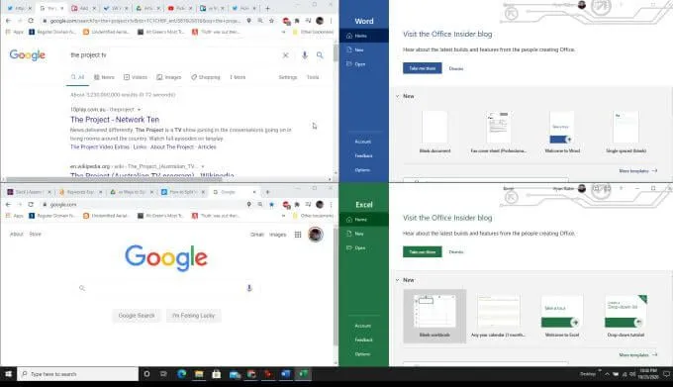Click empty Google search field in bottom window
This screenshot has width=673, height=387.
pos(165,288)
